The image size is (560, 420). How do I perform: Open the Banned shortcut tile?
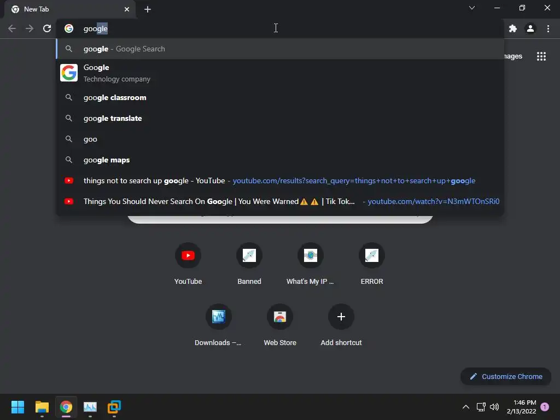coord(249,264)
